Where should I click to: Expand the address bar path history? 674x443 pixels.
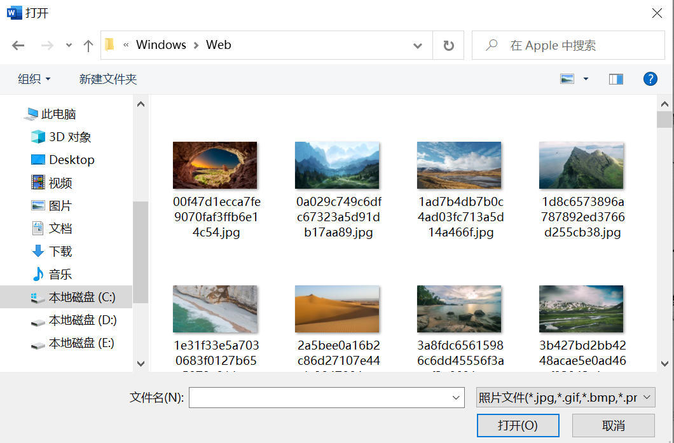418,45
